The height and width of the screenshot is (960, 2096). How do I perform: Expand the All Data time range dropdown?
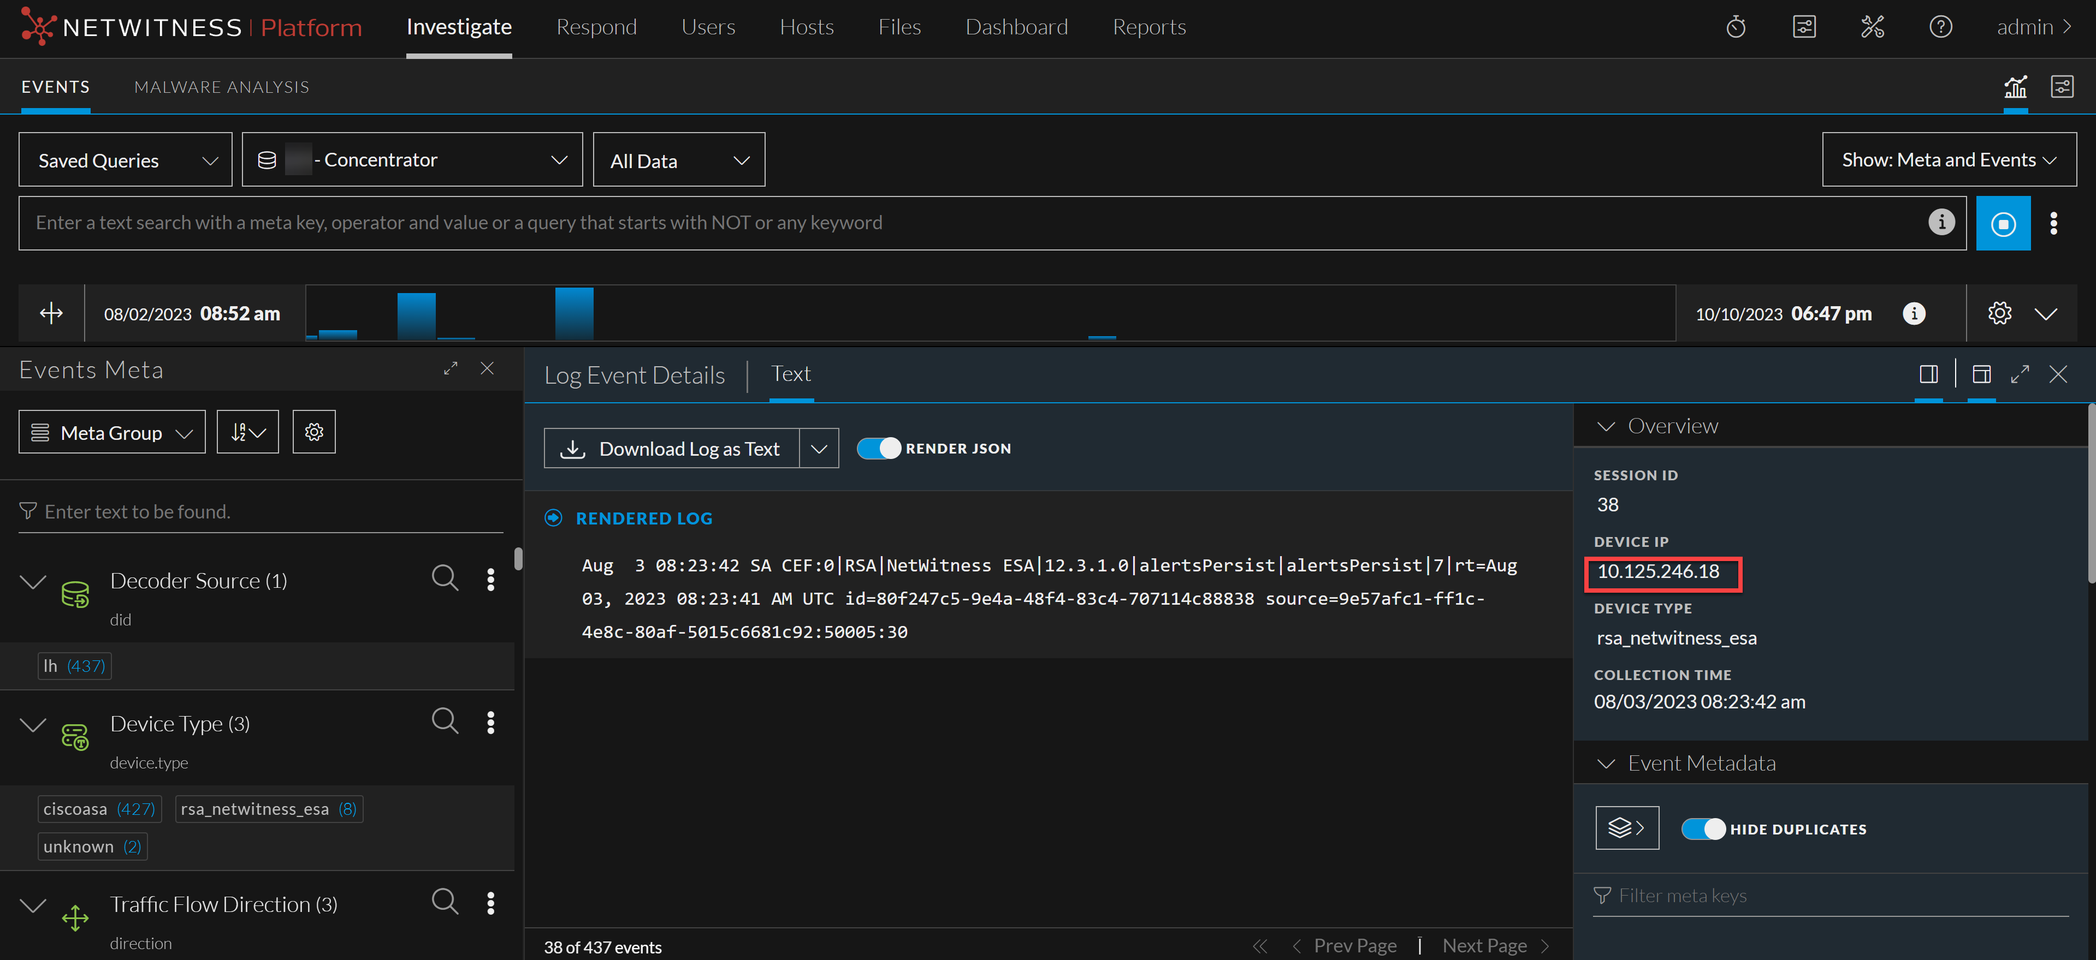(679, 160)
